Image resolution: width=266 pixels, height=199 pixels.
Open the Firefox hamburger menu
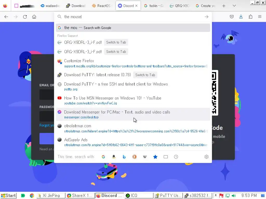(260, 17)
